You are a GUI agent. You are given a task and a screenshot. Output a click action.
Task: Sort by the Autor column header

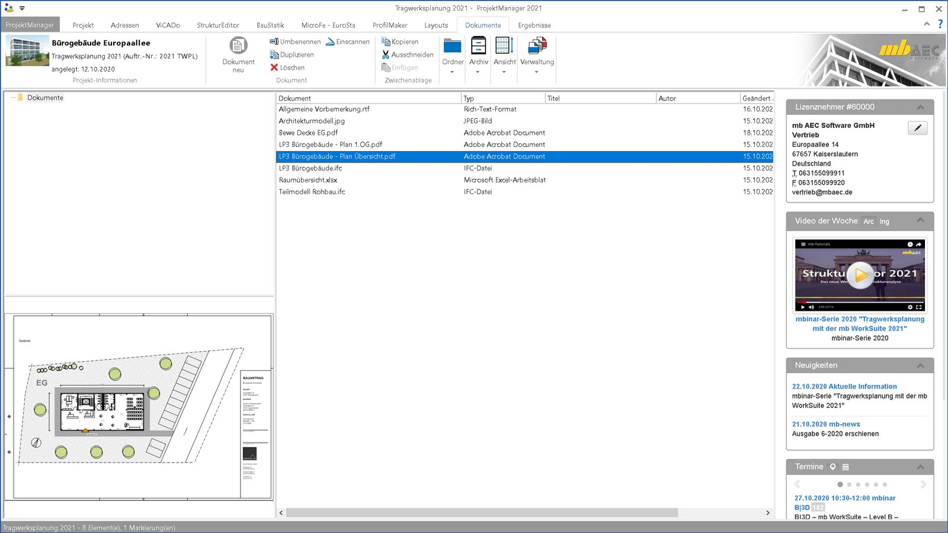click(x=698, y=98)
